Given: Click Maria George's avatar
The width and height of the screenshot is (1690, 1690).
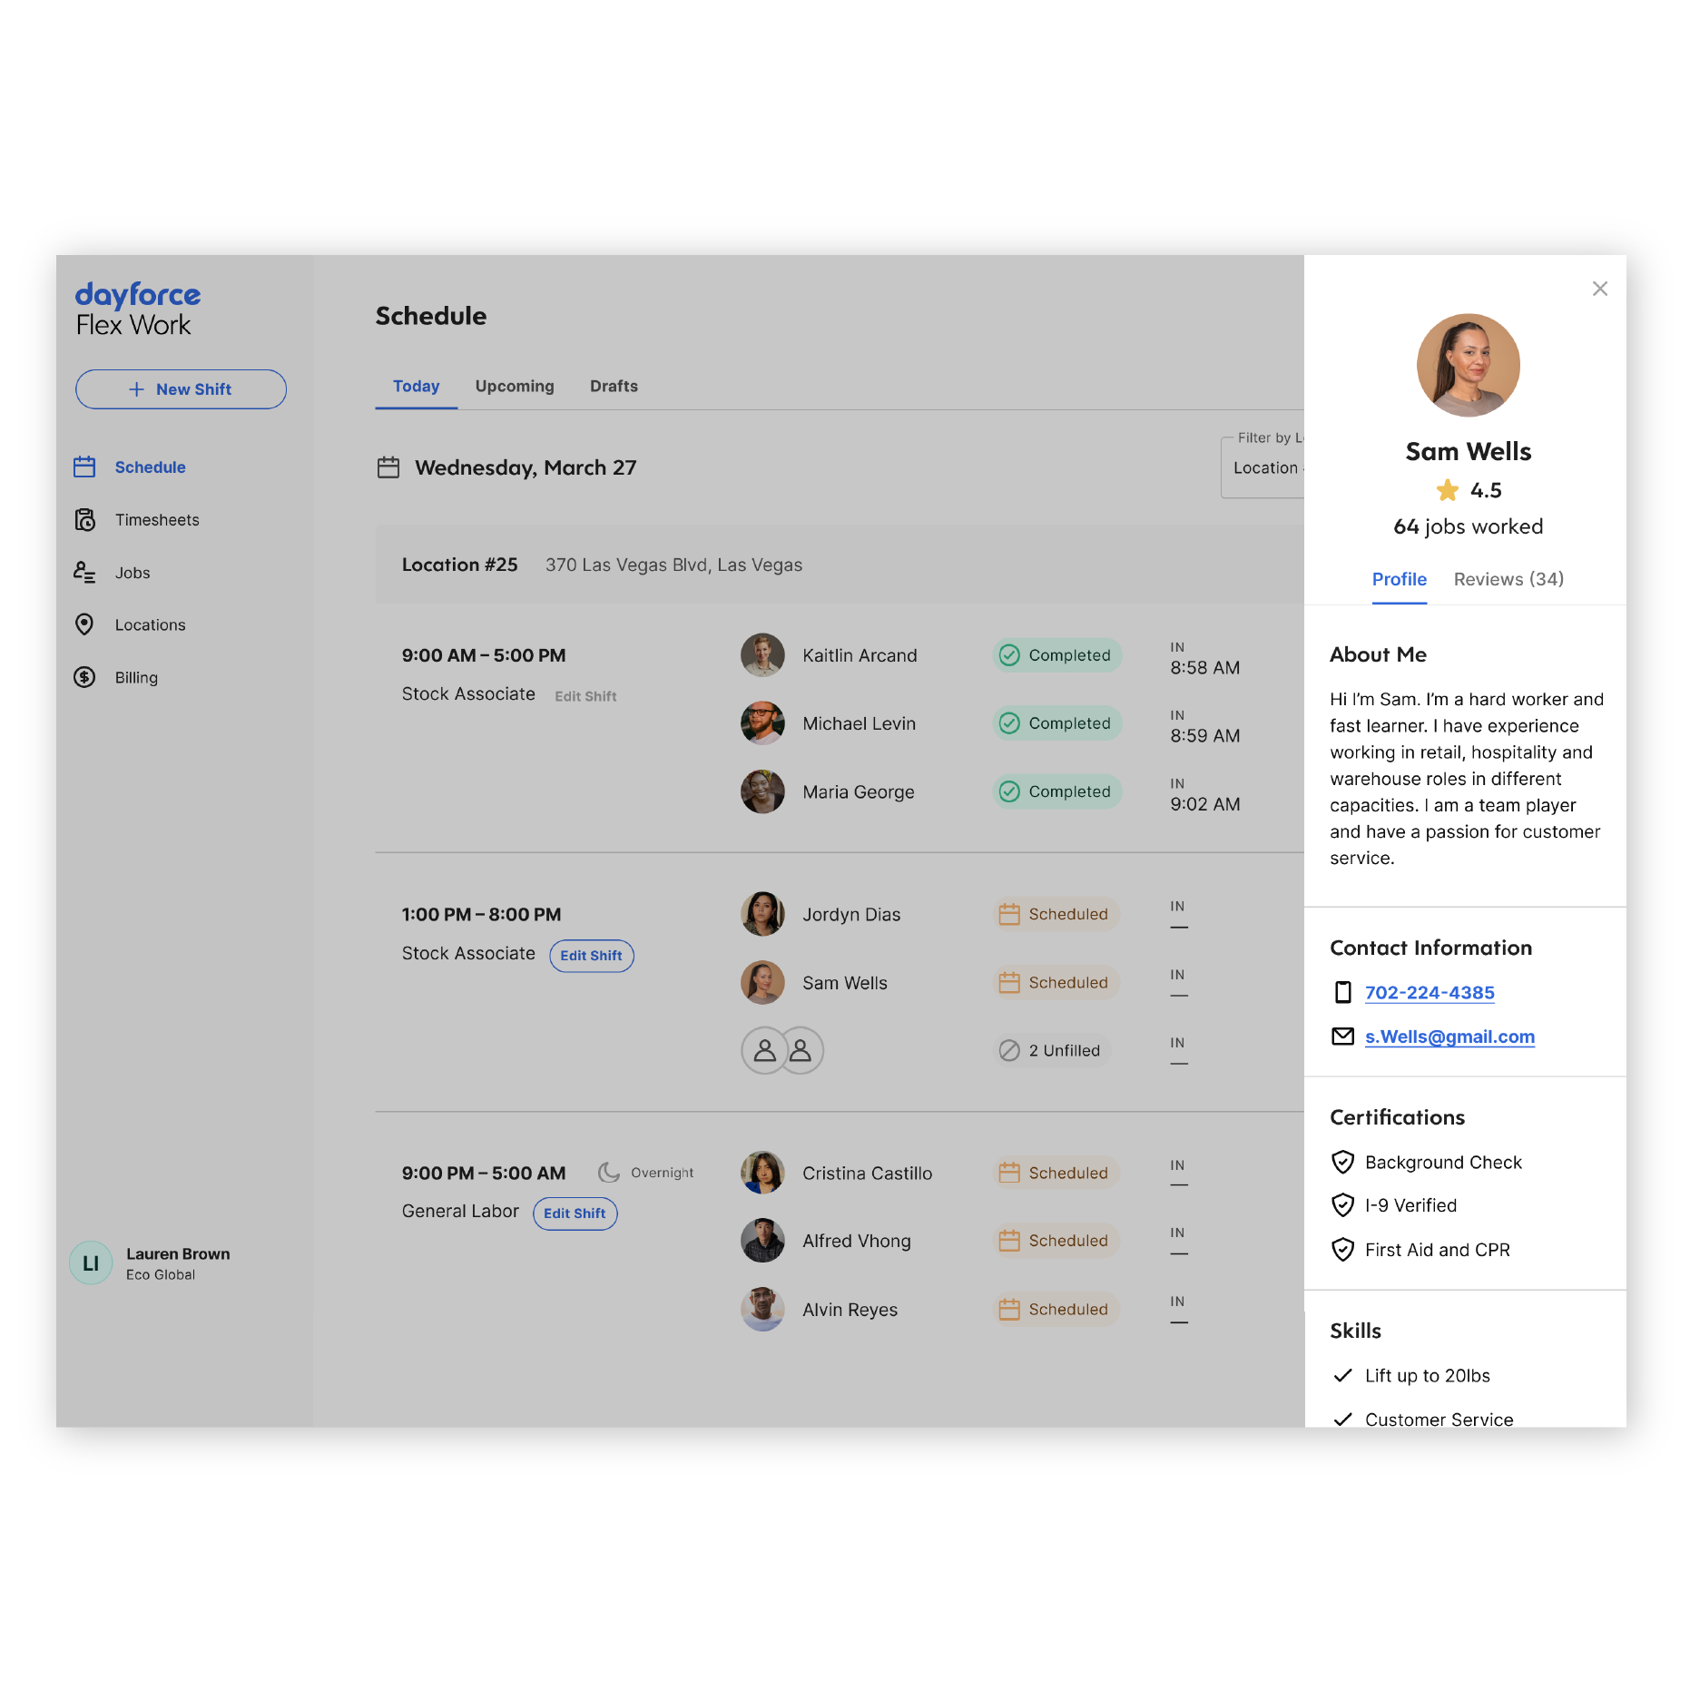Looking at the screenshot, I should point(762,791).
